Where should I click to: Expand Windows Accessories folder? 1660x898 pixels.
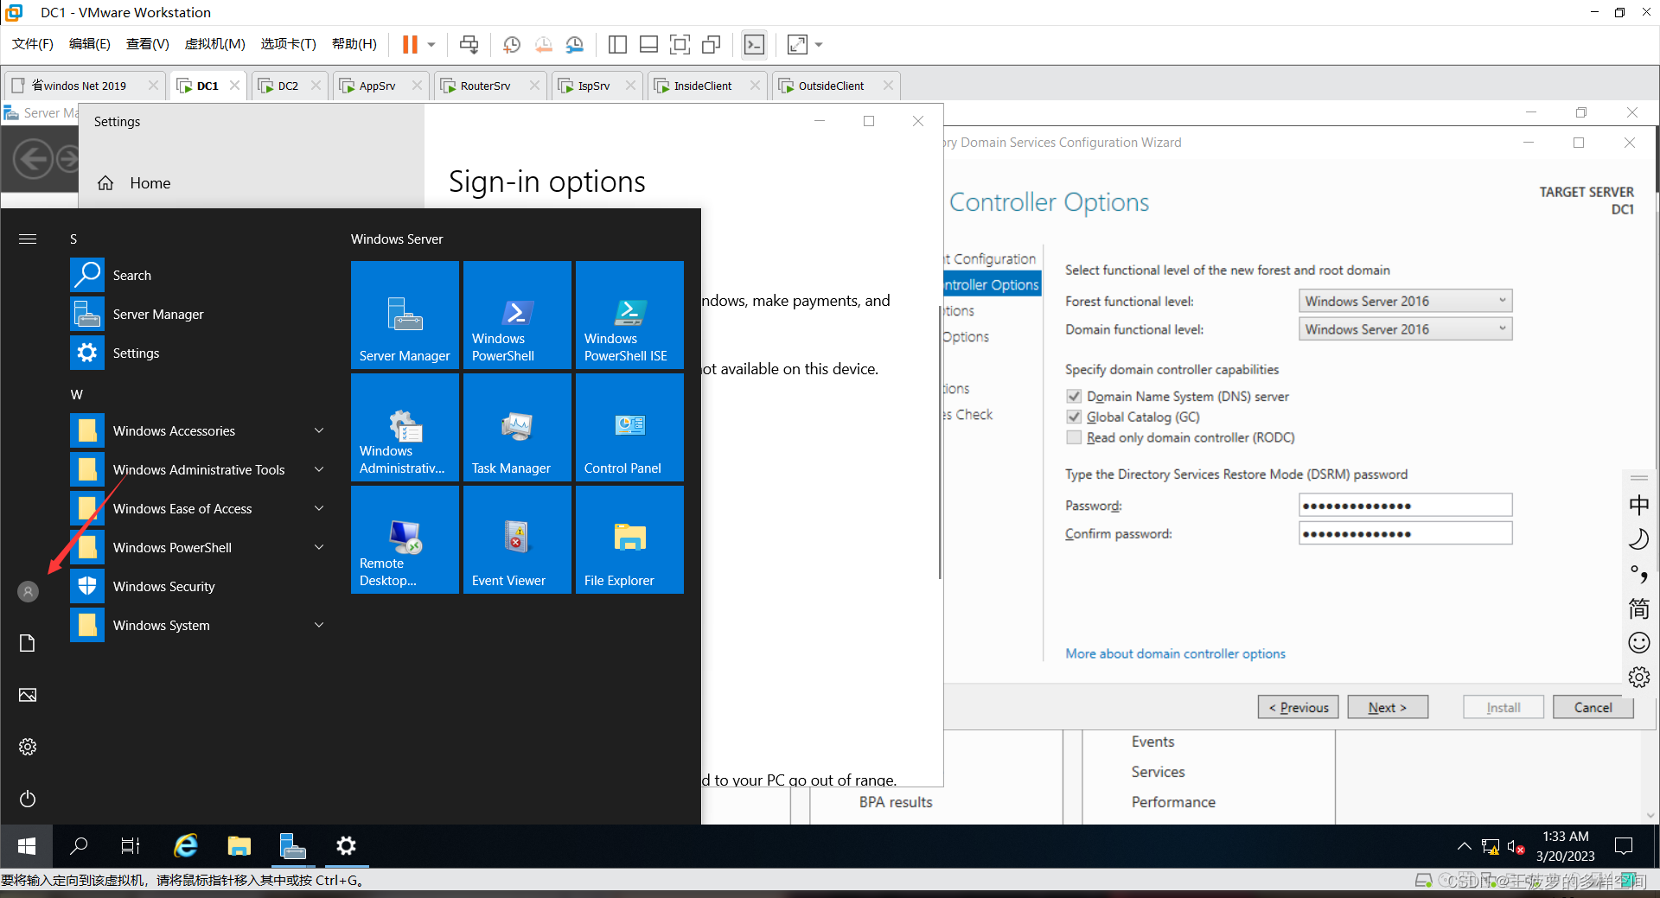click(201, 430)
